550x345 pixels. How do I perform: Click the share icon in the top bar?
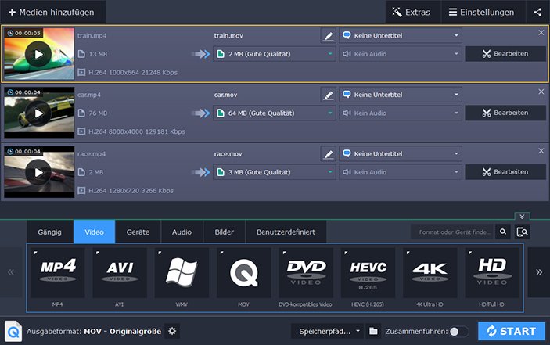(x=537, y=12)
